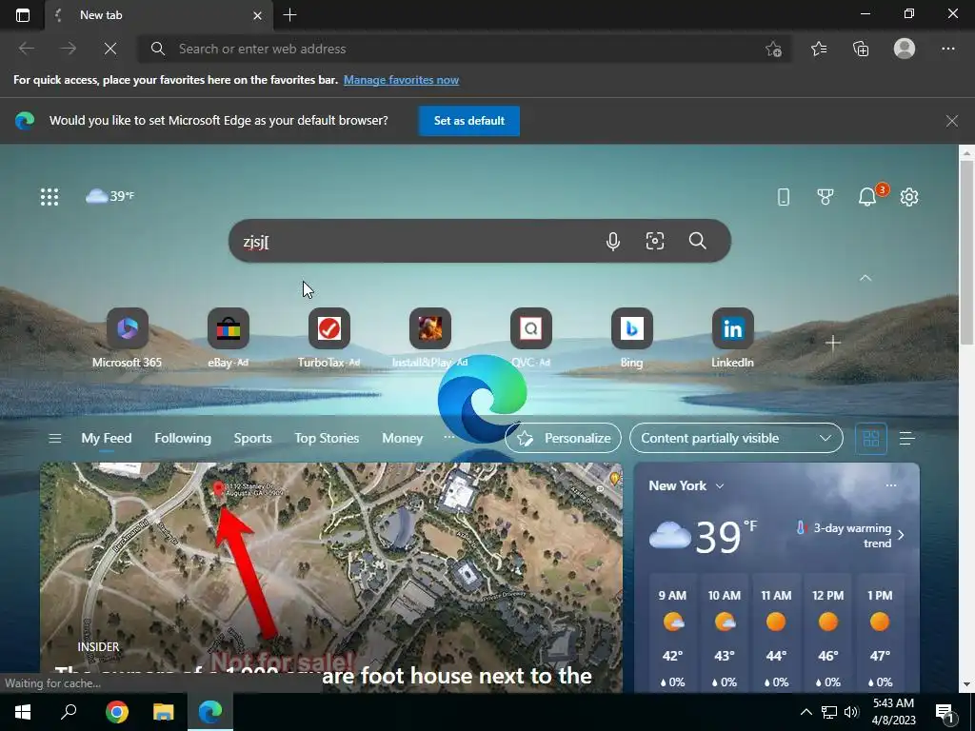The image size is (975, 731).
Task: Select the My Feed tab
Action: tap(107, 438)
